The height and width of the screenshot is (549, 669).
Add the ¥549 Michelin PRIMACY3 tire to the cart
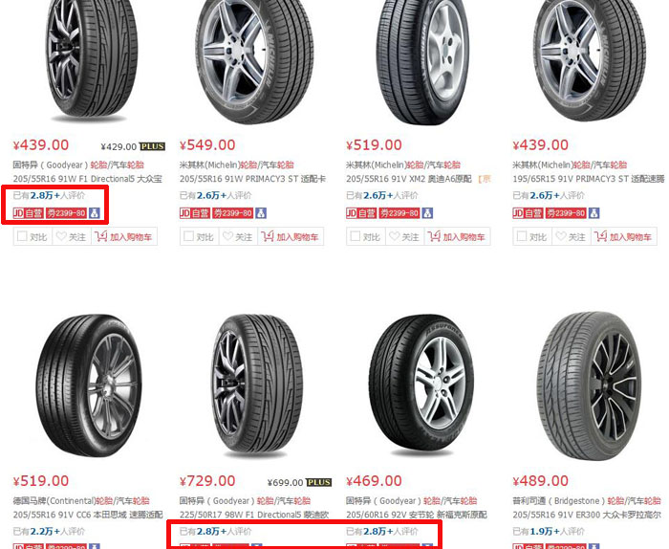click(291, 236)
